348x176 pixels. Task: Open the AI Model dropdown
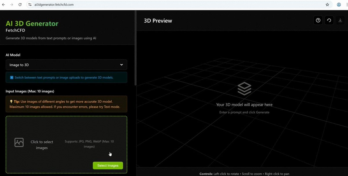coord(66,65)
